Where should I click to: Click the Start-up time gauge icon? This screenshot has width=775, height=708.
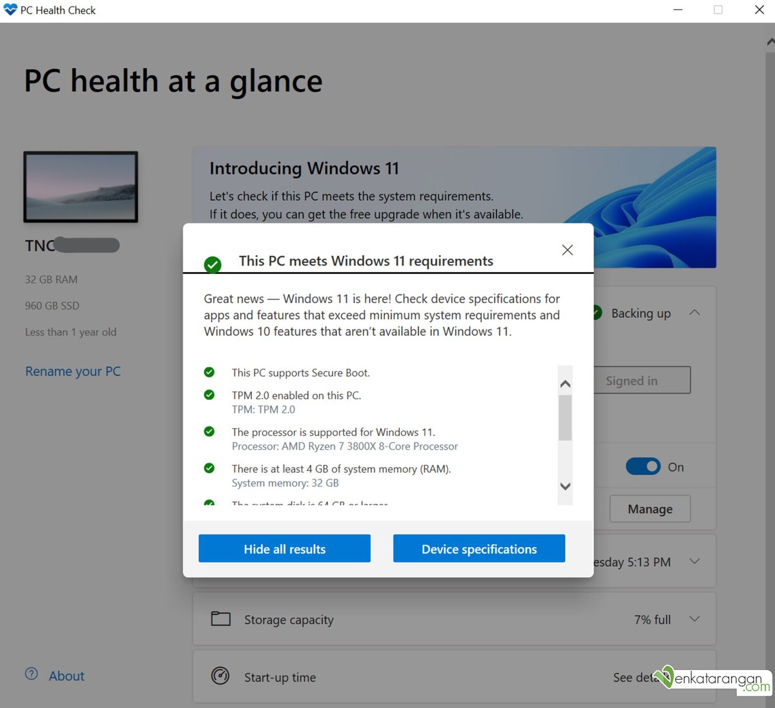220,676
